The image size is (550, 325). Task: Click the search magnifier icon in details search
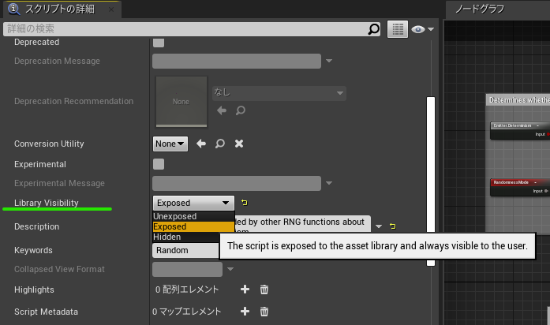click(x=373, y=29)
